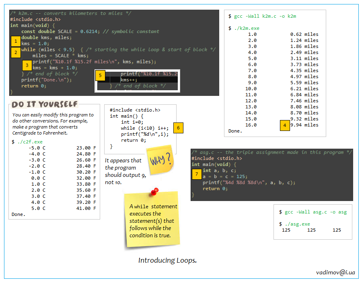Select the 'asg.c -- the triple assignment' comment
The width and height of the screenshot is (362, 282).
(271, 152)
